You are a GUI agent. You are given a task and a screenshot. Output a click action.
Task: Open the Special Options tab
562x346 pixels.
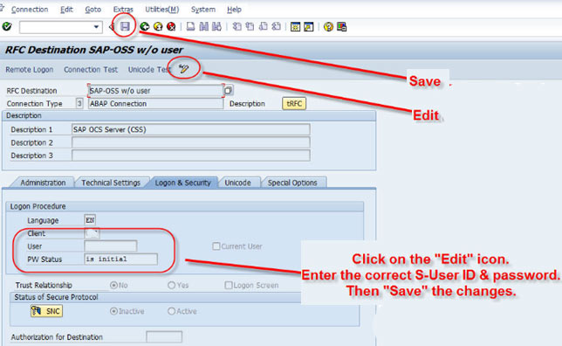(x=292, y=183)
